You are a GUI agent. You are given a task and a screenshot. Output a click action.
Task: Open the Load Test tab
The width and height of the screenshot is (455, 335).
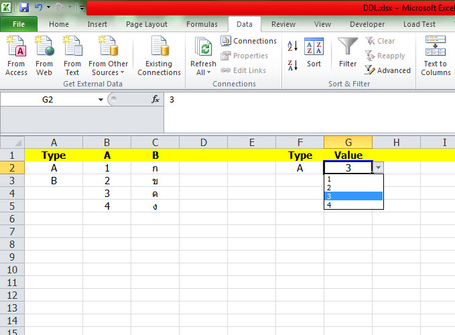[419, 24]
